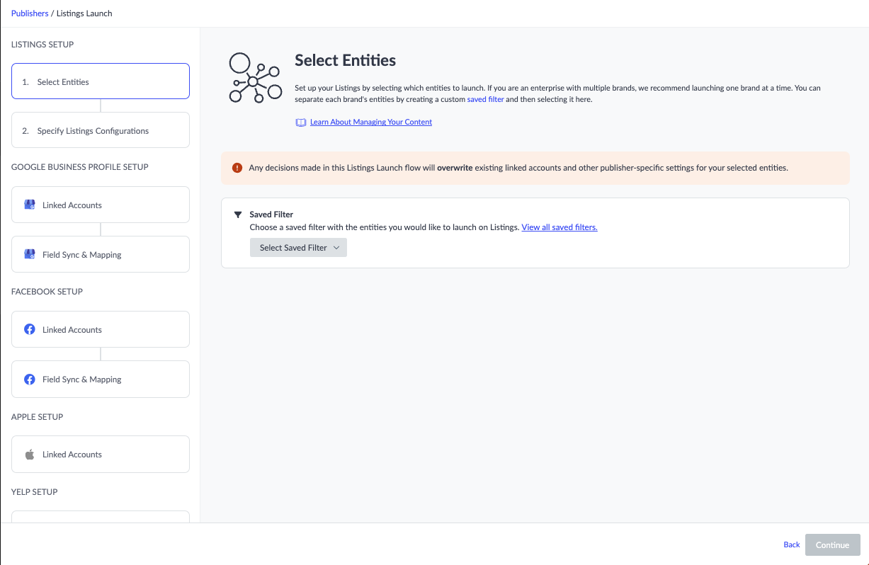Click the Facebook logo beside Field Sync & Mapping

pos(30,379)
